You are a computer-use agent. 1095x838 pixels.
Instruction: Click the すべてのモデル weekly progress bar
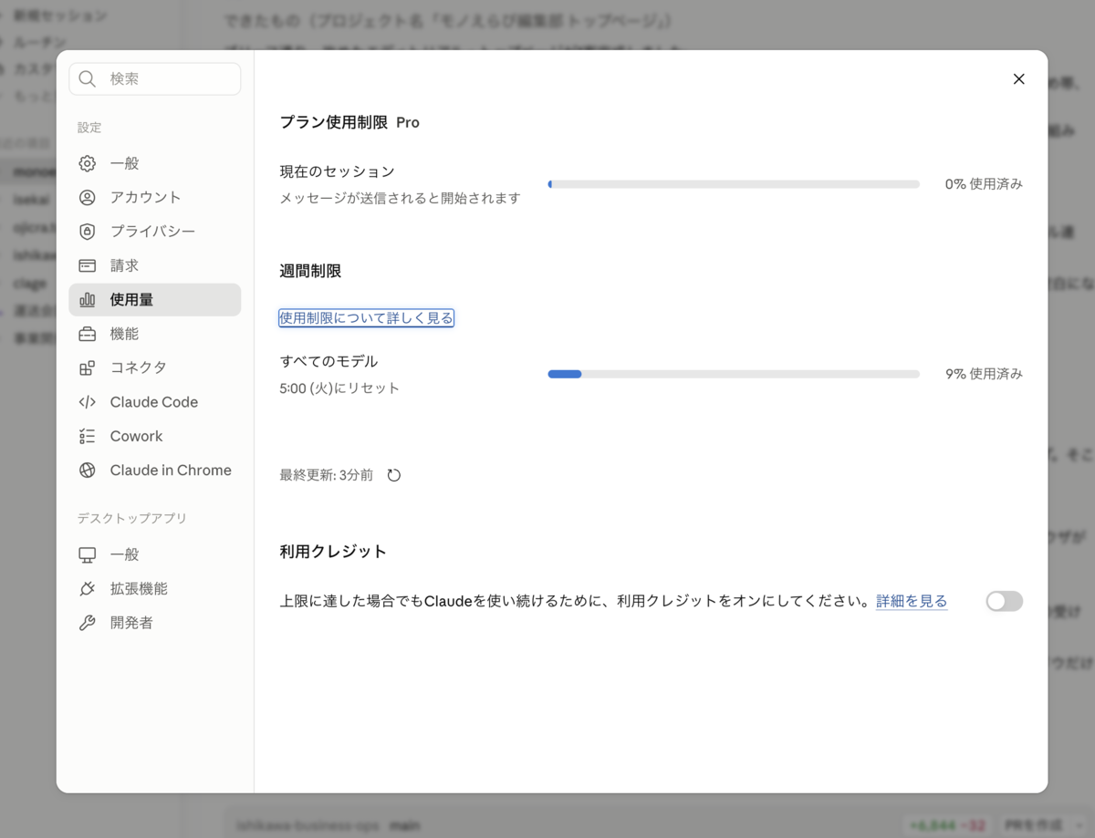(734, 374)
